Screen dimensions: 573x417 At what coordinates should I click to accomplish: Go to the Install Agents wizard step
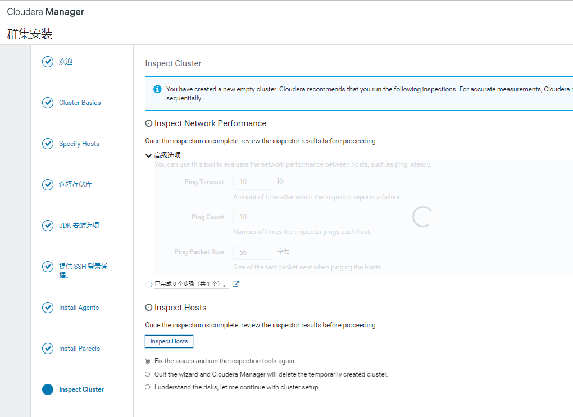(79, 308)
